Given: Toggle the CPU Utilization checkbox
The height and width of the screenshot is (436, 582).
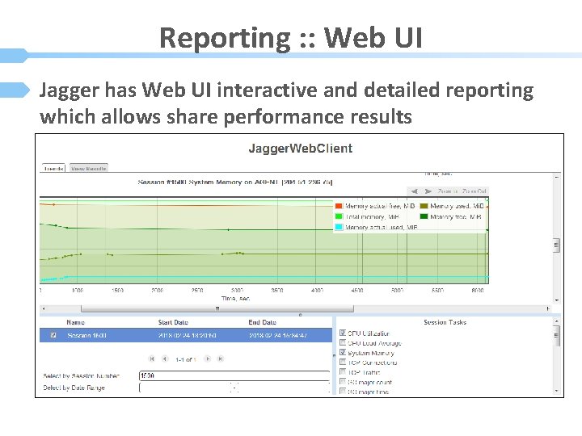Looking at the screenshot, I should click(x=343, y=333).
